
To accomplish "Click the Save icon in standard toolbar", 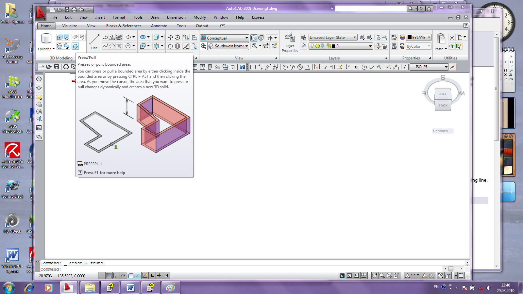I will tap(57, 67).
